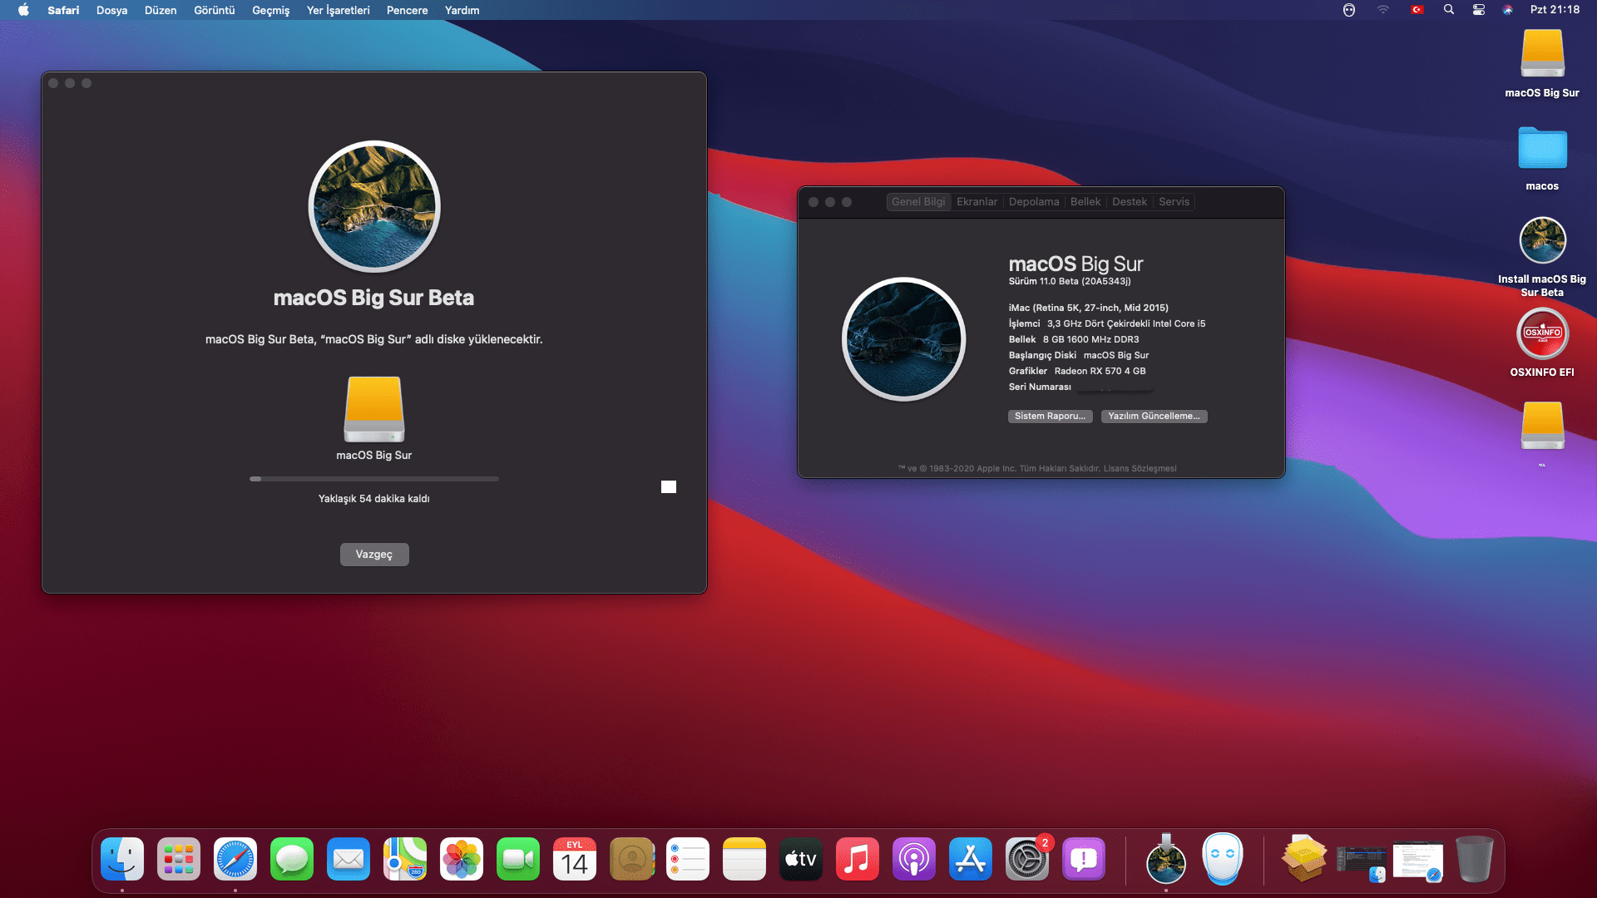Image resolution: width=1597 pixels, height=898 pixels.
Task: Open App Store from the Dock
Action: tap(971, 859)
